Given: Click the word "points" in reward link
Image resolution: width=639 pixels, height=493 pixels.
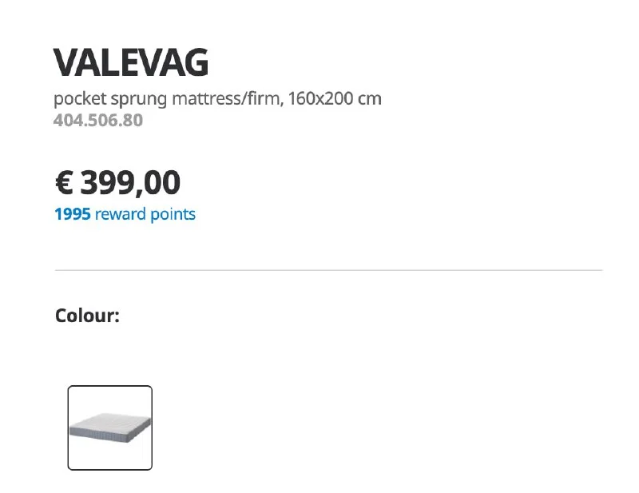Looking at the screenshot, I should point(173,214).
